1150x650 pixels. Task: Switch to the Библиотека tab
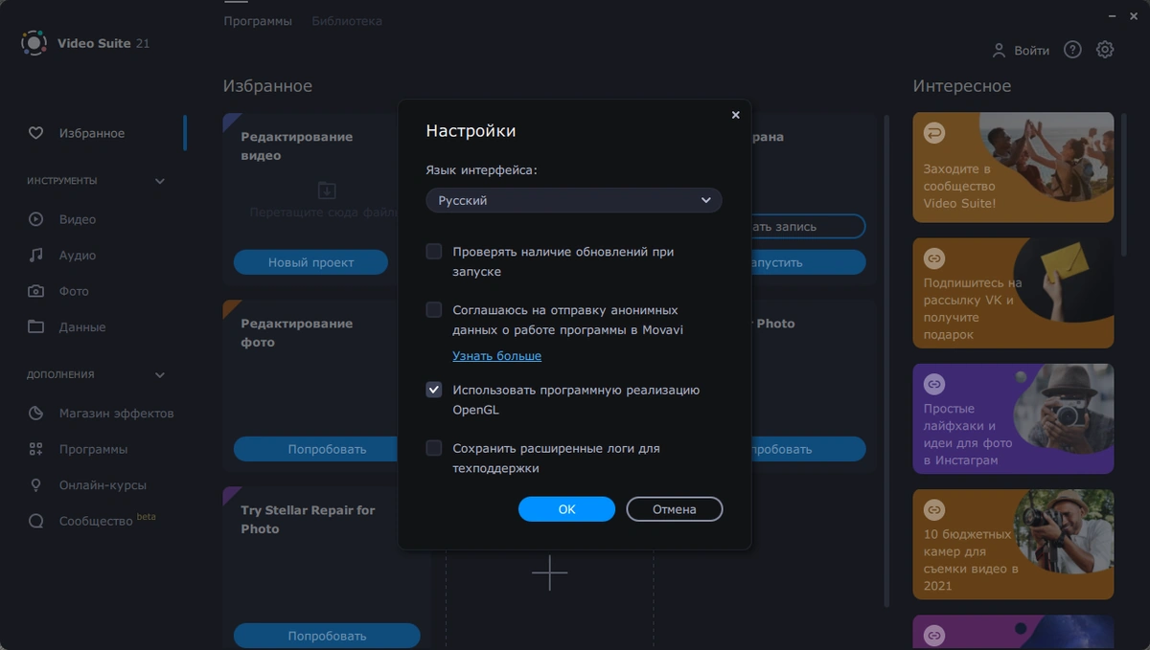(347, 20)
